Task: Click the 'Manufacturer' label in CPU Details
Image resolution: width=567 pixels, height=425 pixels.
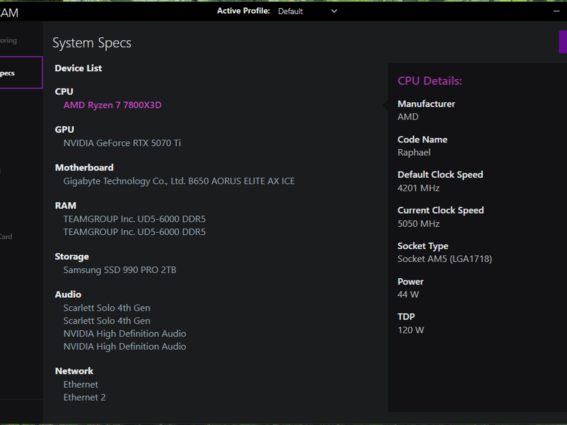Action: coord(426,104)
